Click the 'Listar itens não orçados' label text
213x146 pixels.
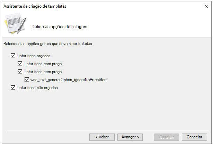pyautogui.click(x=37, y=88)
